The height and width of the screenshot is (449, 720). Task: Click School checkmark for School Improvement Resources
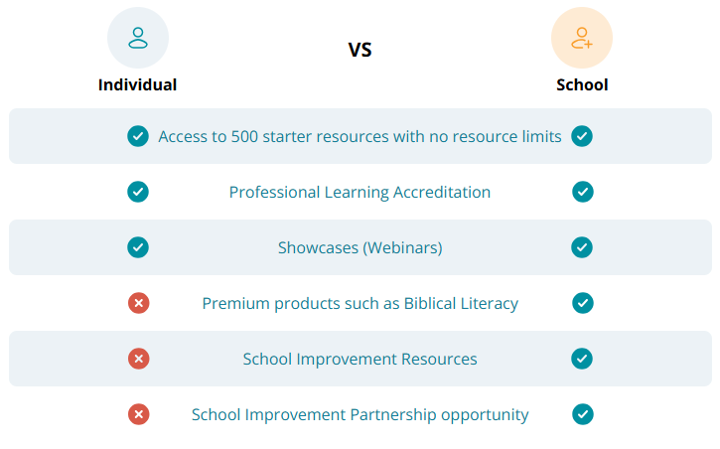tap(582, 359)
